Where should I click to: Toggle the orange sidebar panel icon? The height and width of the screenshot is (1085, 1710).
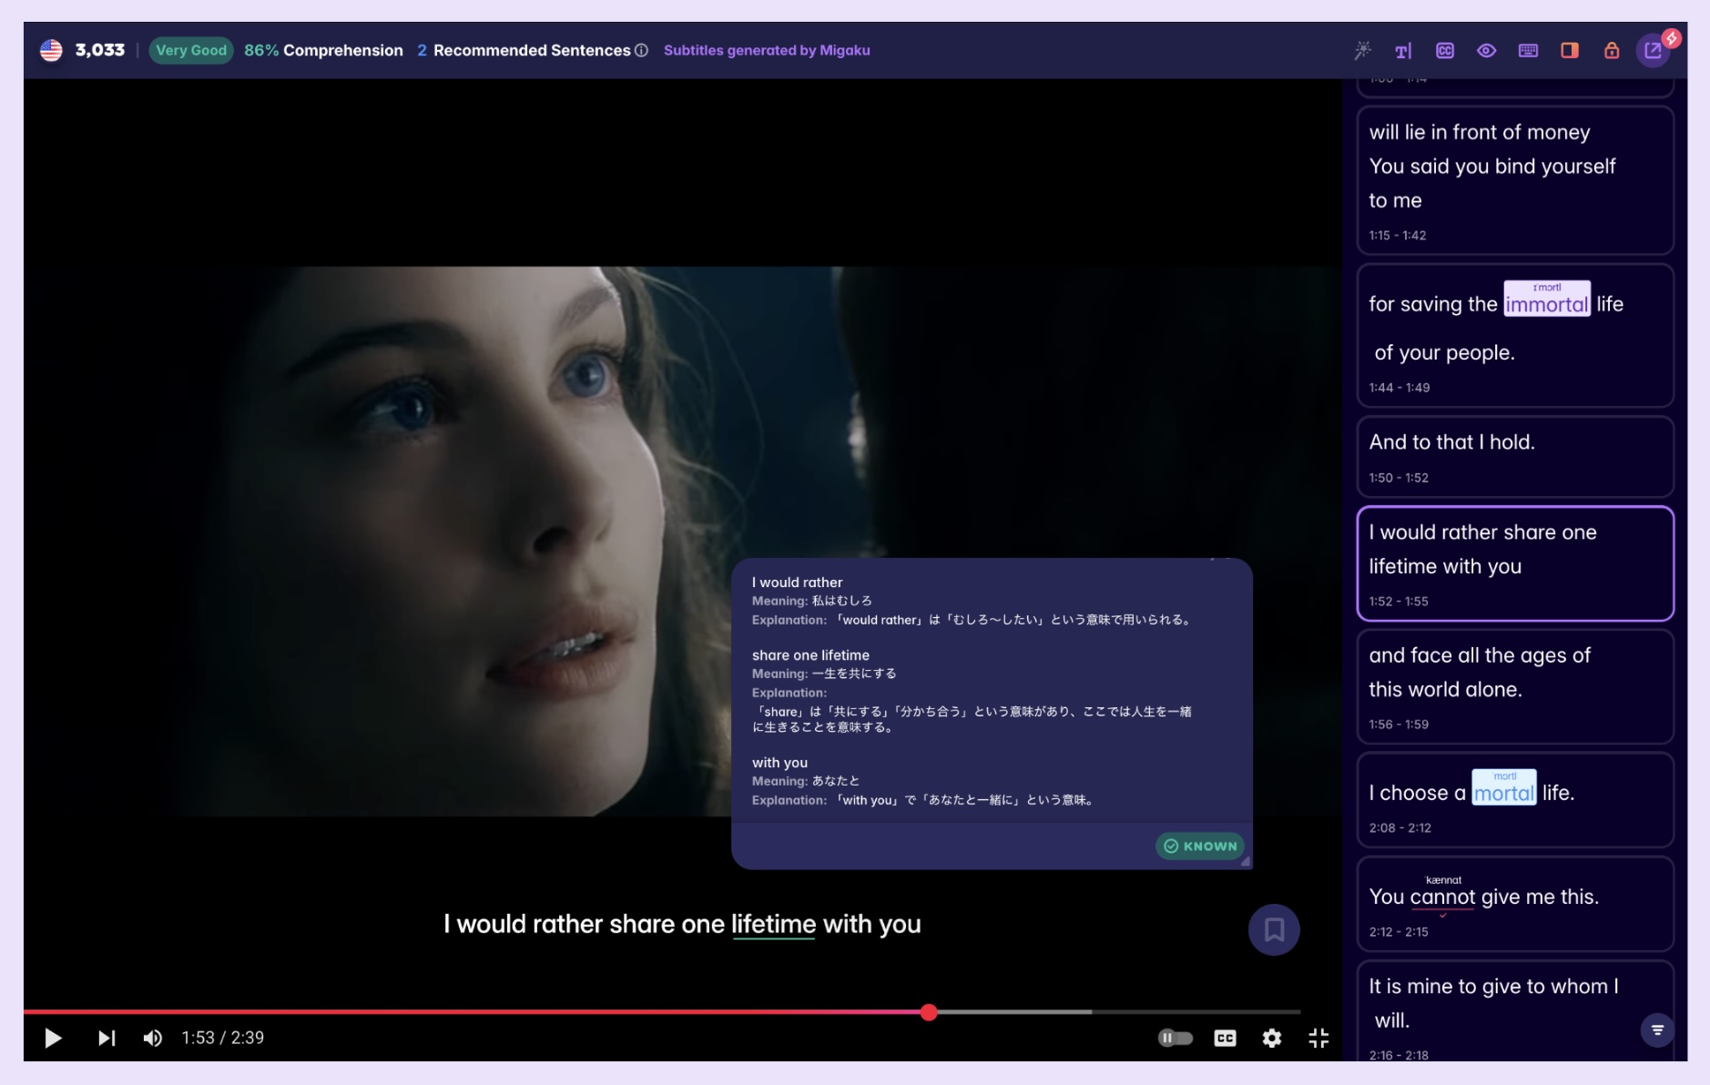click(1570, 50)
